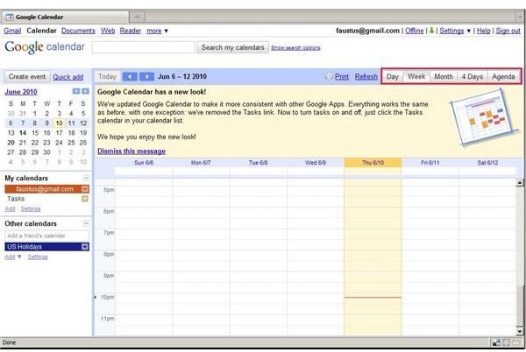
Task: Click the Refresh link
Action: (366, 76)
